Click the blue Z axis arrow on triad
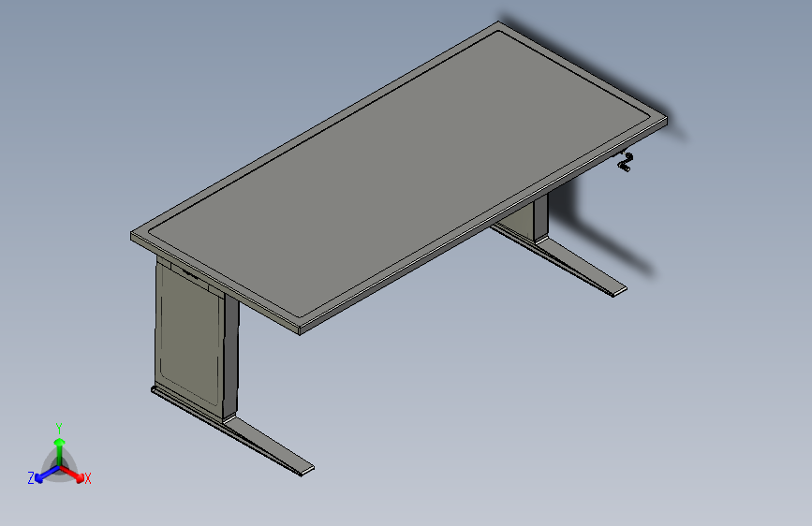 [47, 475]
